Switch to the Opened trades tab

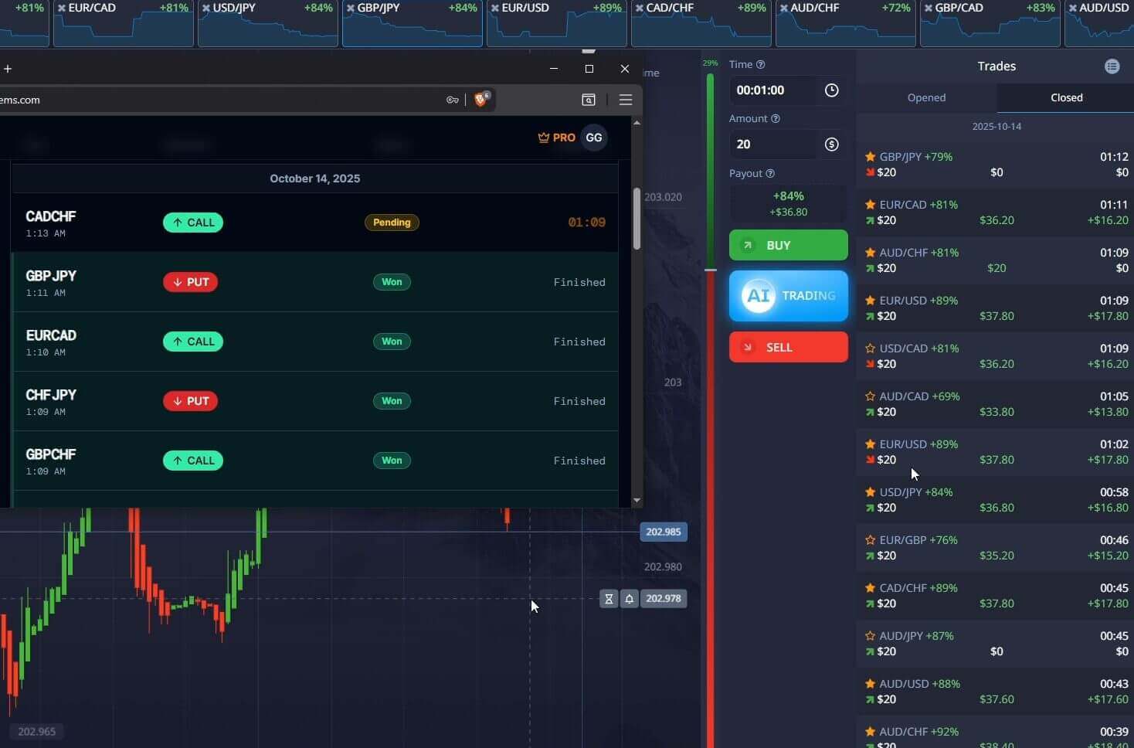926,97
